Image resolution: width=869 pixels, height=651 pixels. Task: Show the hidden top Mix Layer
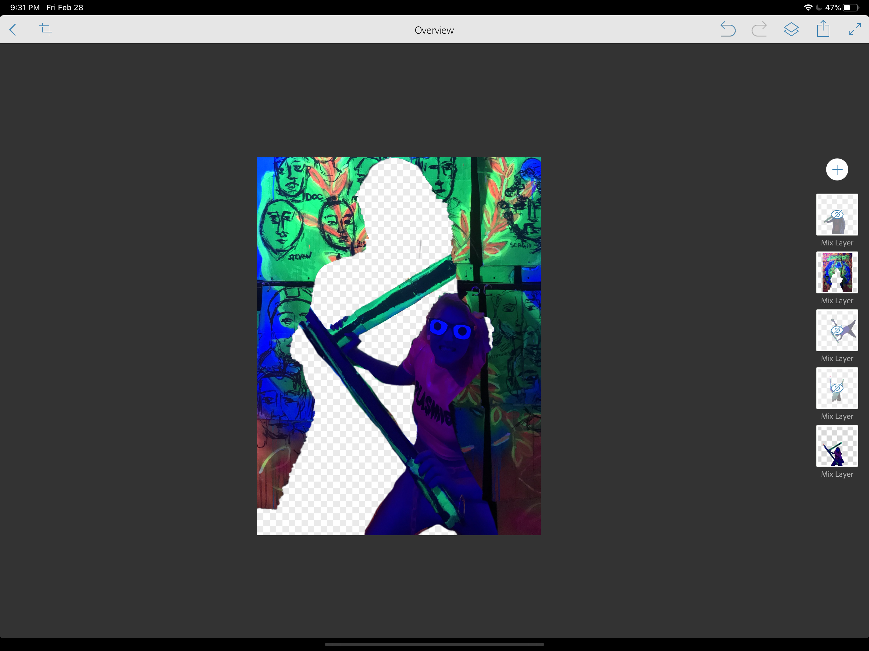pos(837,215)
